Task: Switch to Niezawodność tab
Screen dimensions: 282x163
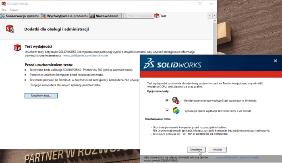Action: [x=106, y=16]
